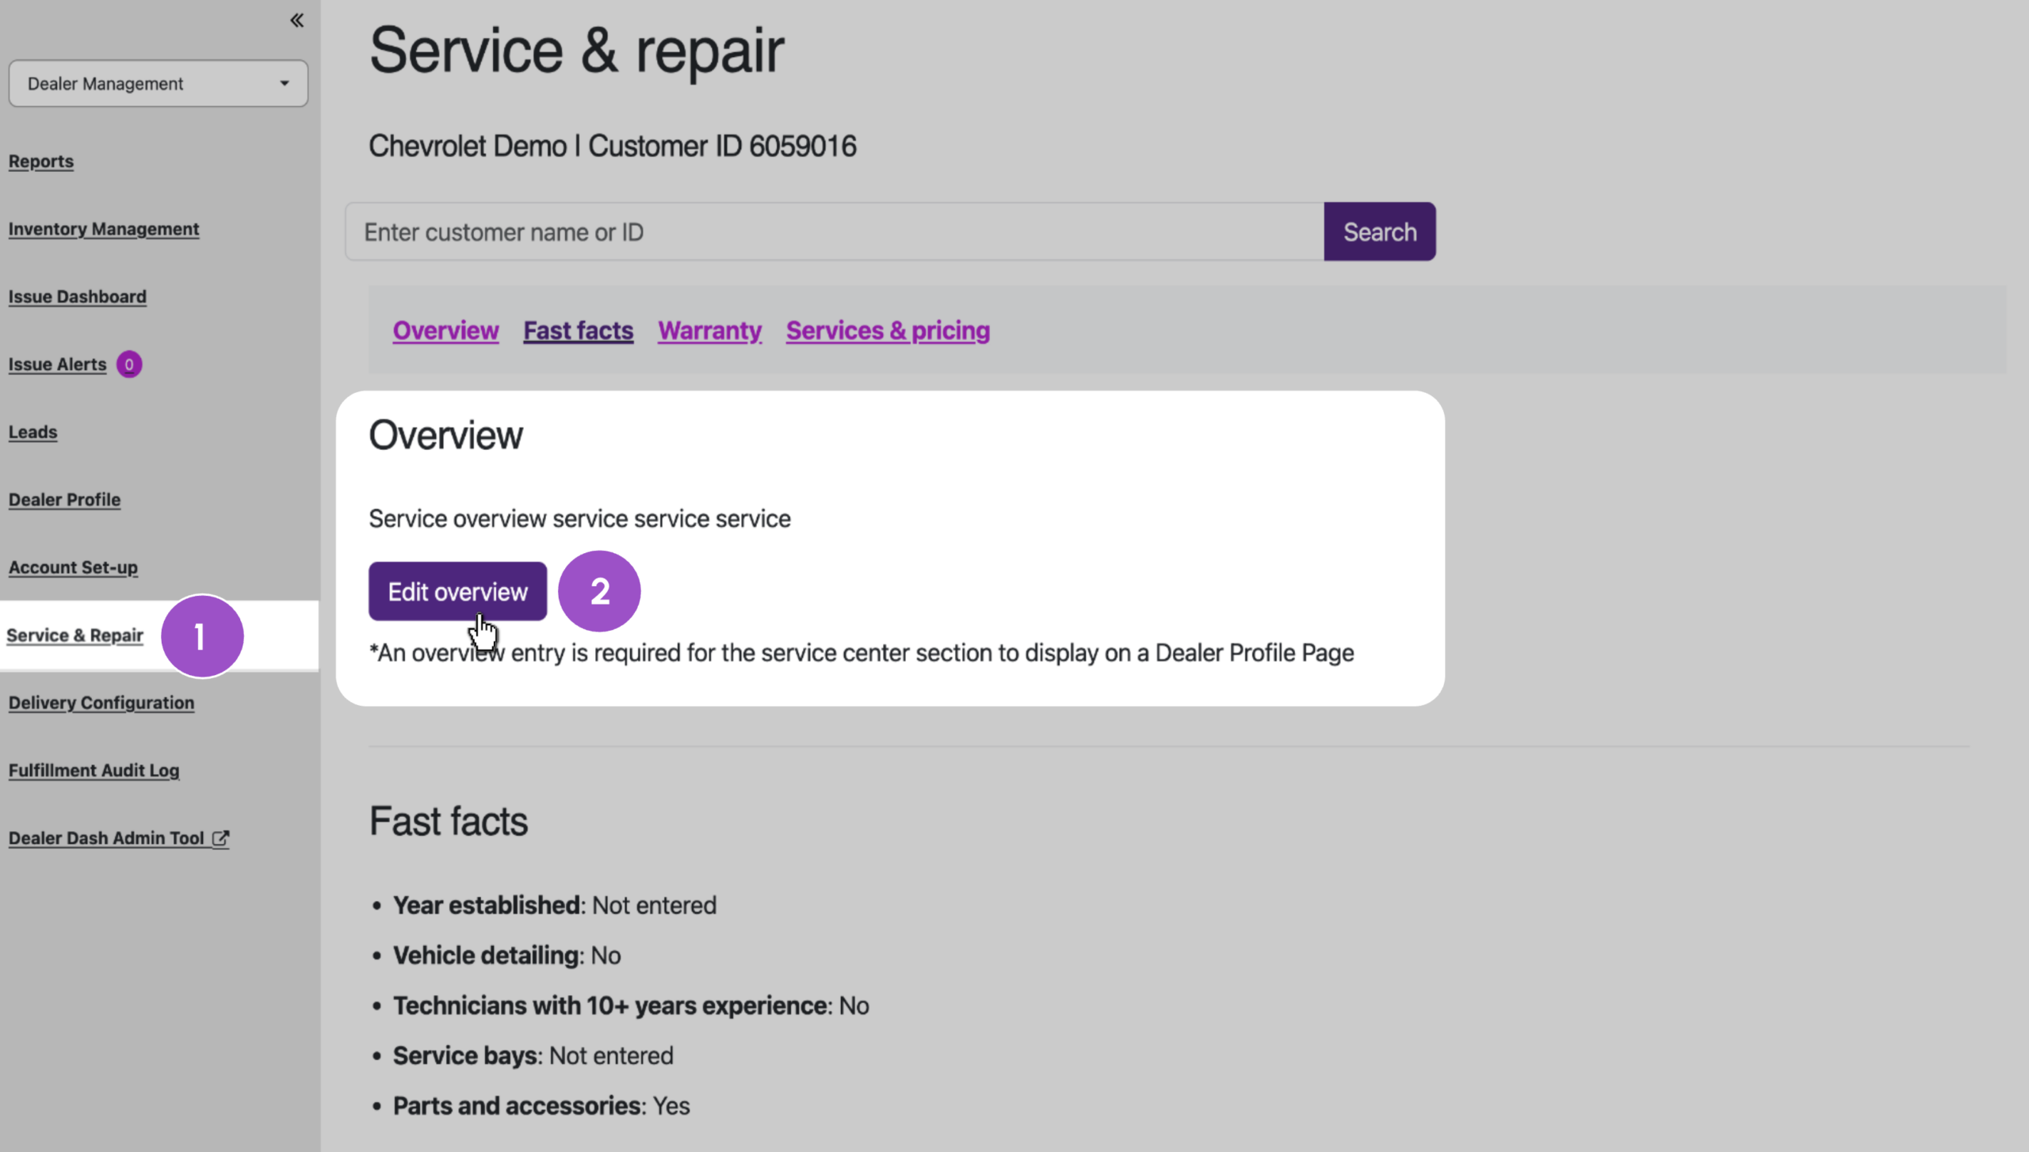
Task: Go to Services & pricing tab
Action: click(x=888, y=330)
